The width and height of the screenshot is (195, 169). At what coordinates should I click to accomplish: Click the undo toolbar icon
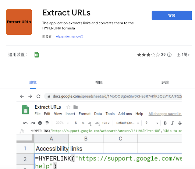pyautogui.click(x=25, y=123)
